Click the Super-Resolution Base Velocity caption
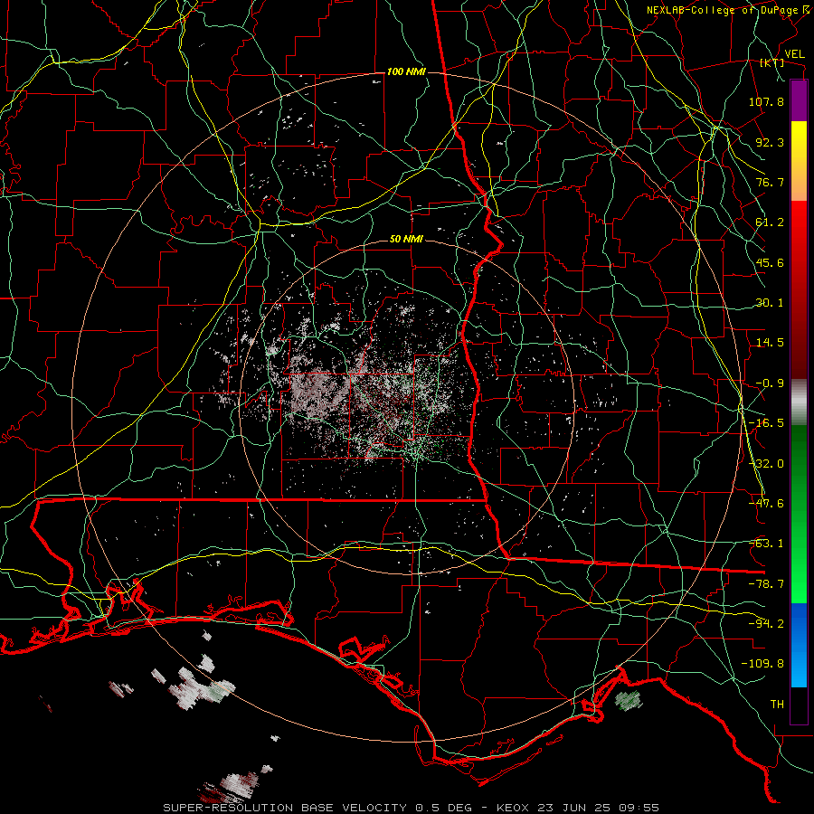 click(x=411, y=808)
